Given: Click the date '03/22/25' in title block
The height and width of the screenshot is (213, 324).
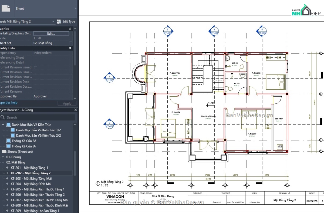Looking at the screenshot, I should pos(312,201).
